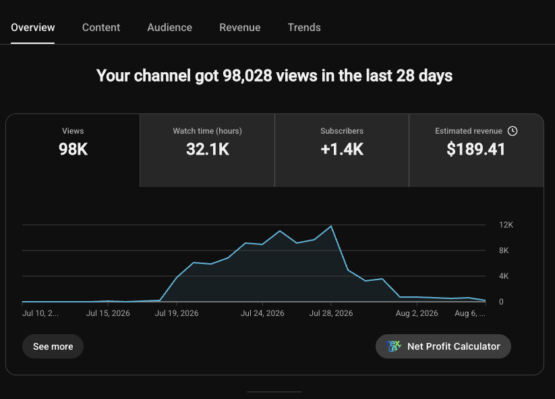This screenshot has height=399, width=555.
Task: Open the Net Profit Calculator
Action: point(443,346)
